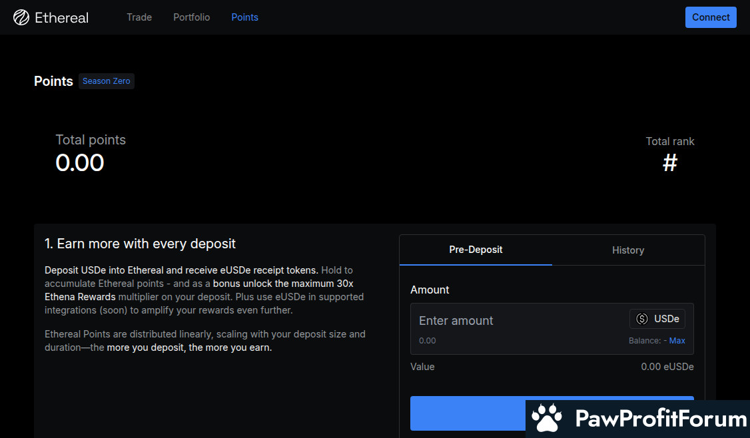Screen dimensions: 750x438
Task: Open the USDe token selector
Action: point(657,319)
